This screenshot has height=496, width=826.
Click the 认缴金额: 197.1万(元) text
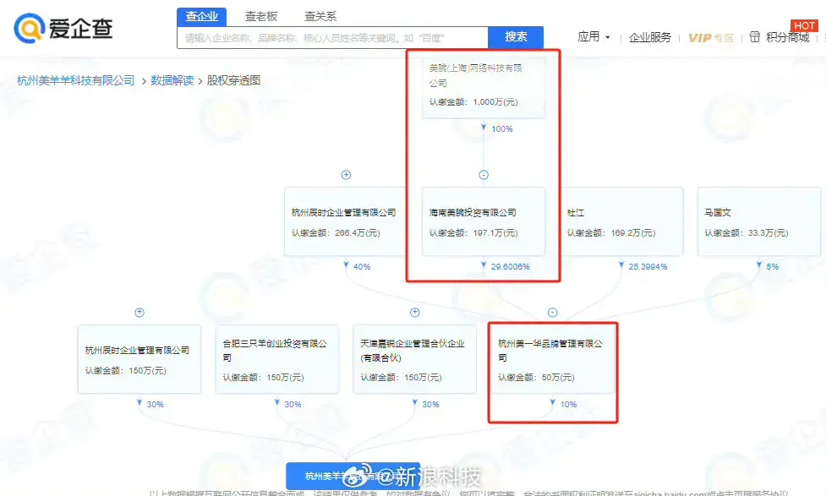(x=473, y=232)
